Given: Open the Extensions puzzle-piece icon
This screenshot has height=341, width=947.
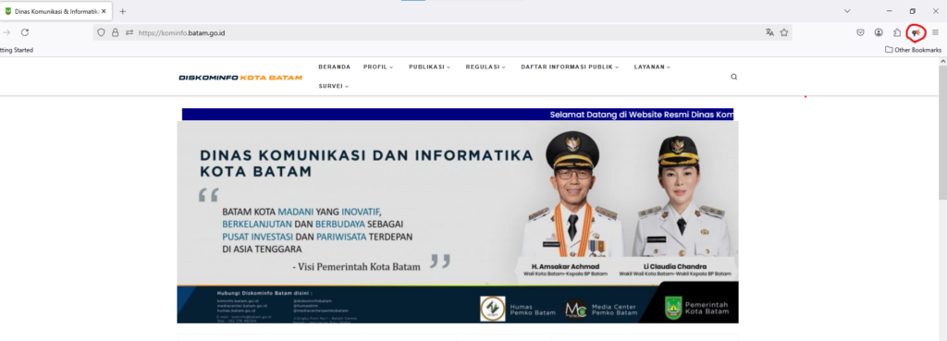Looking at the screenshot, I should pyautogui.click(x=897, y=32).
